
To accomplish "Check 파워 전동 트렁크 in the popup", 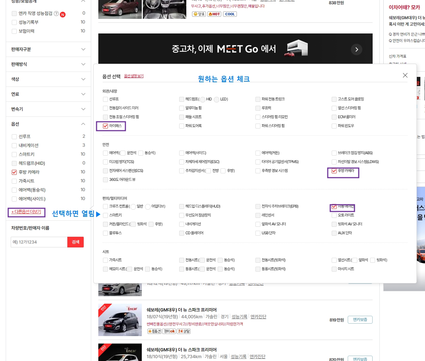I will pyautogui.click(x=258, y=99).
